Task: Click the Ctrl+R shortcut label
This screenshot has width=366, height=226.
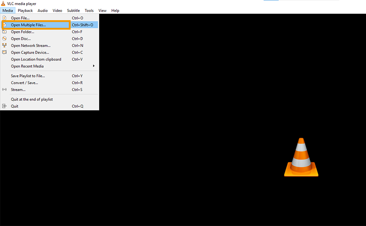Action: (77, 83)
